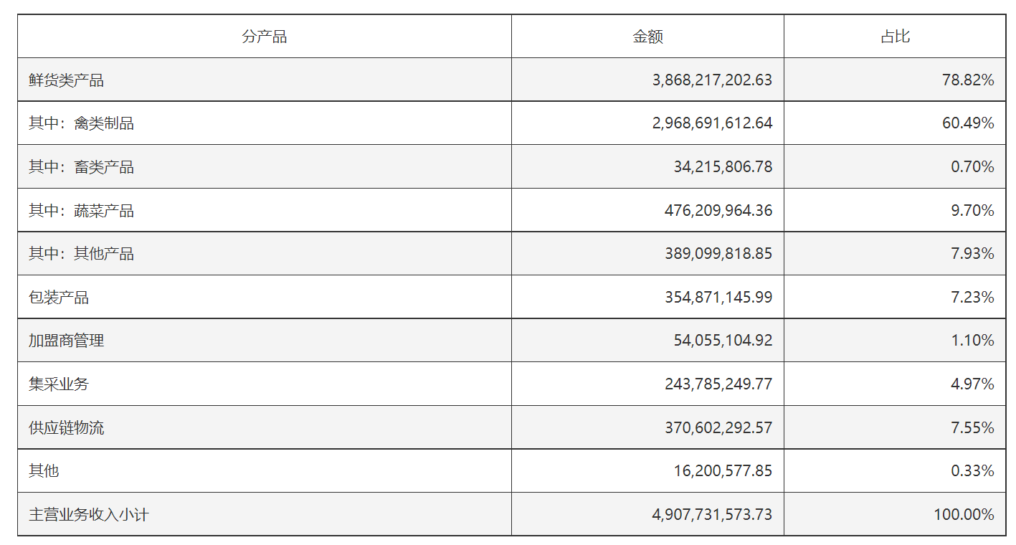Image resolution: width=1016 pixels, height=545 pixels.
Task: Select the 其中：禽类制品 cell
Action: click(x=265, y=123)
